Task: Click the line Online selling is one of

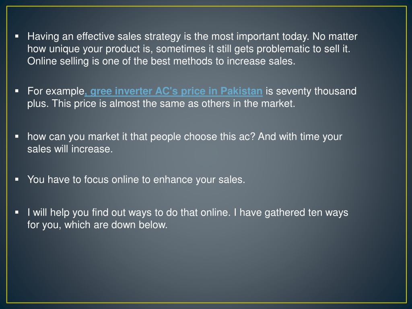Action: click(x=161, y=61)
